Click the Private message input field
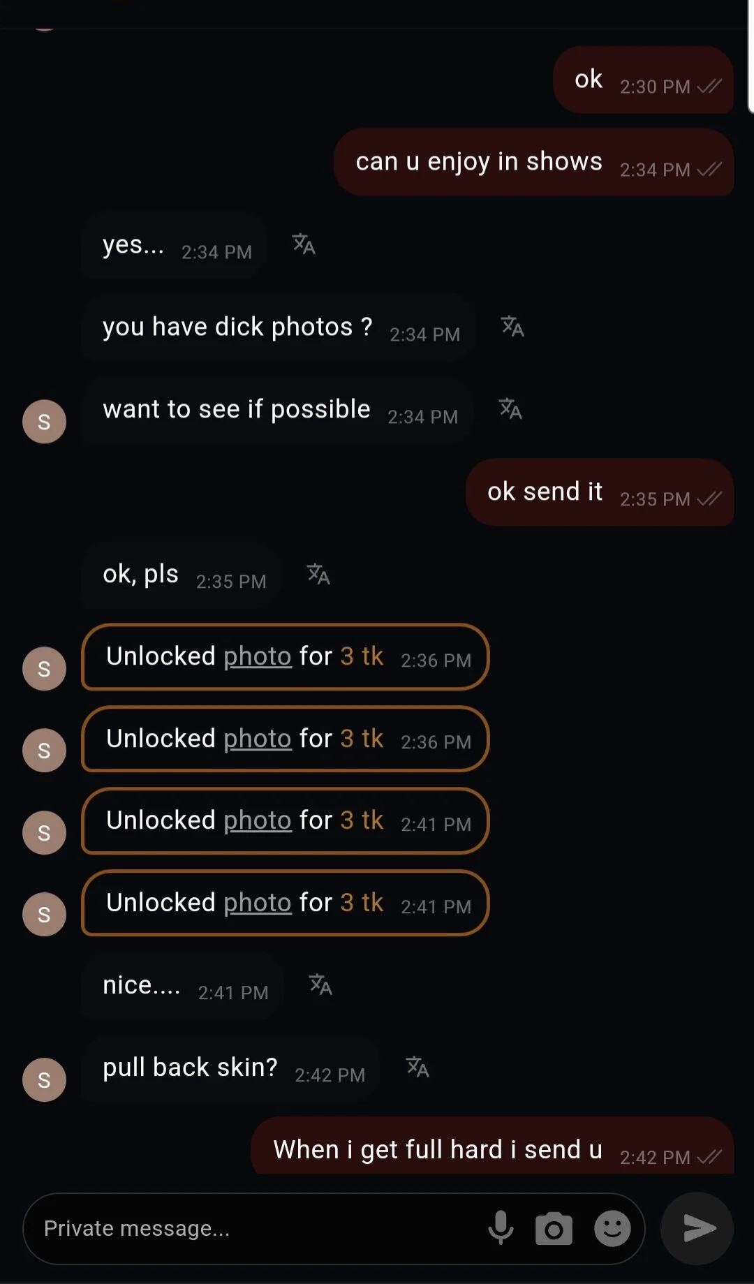754x1284 pixels. point(251,1229)
